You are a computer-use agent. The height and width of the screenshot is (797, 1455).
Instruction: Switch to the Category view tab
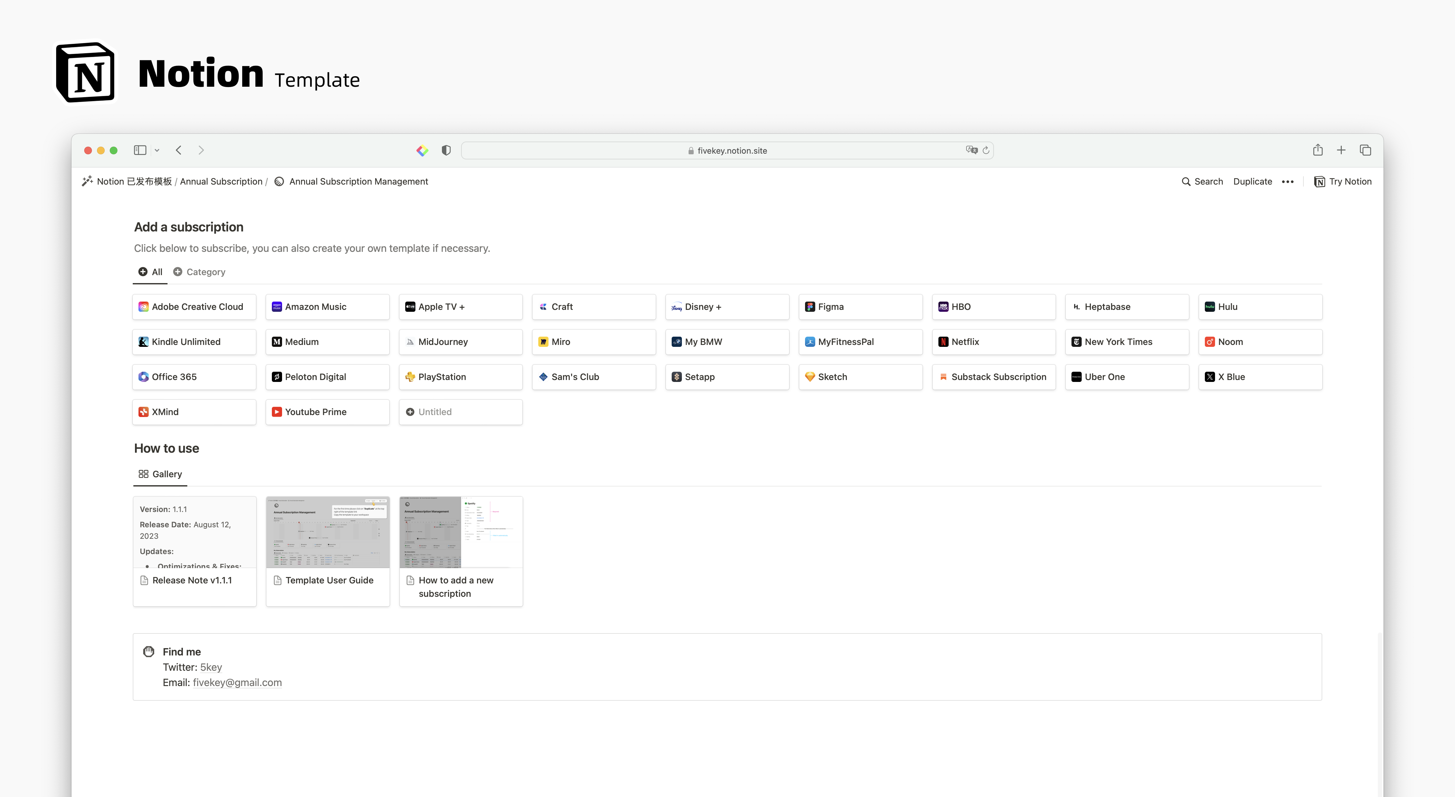(199, 272)
